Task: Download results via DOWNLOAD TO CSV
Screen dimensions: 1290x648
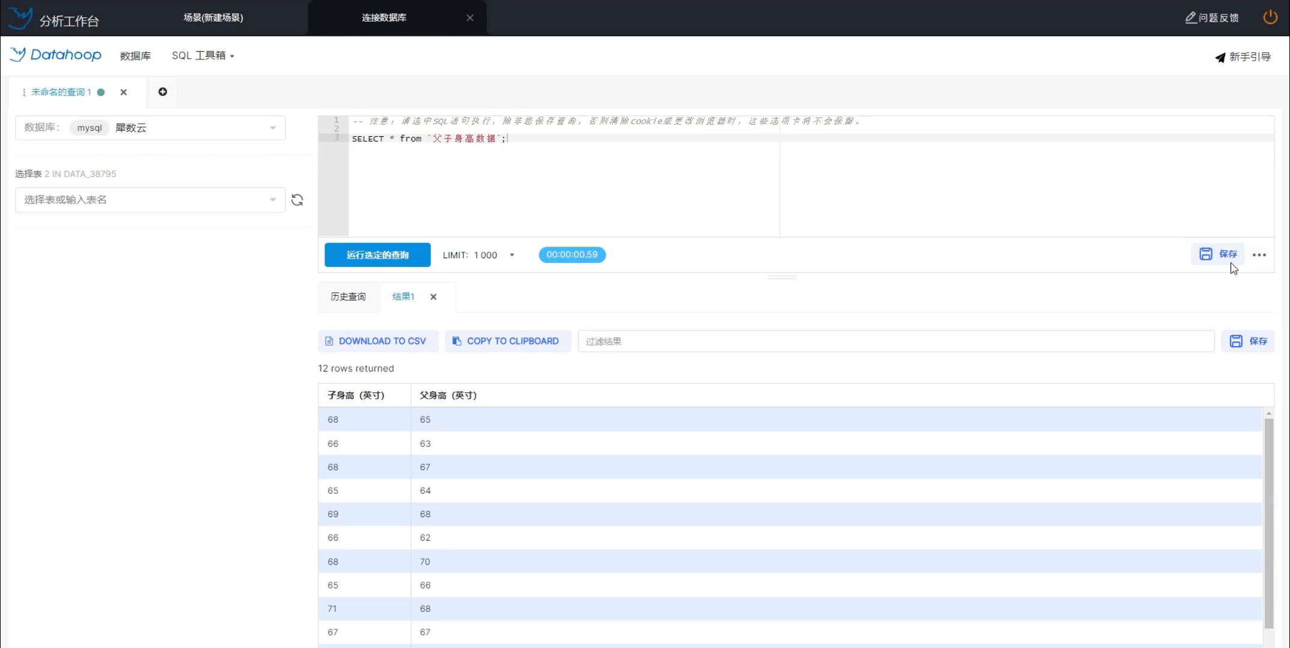Action: tap(378, 341)
